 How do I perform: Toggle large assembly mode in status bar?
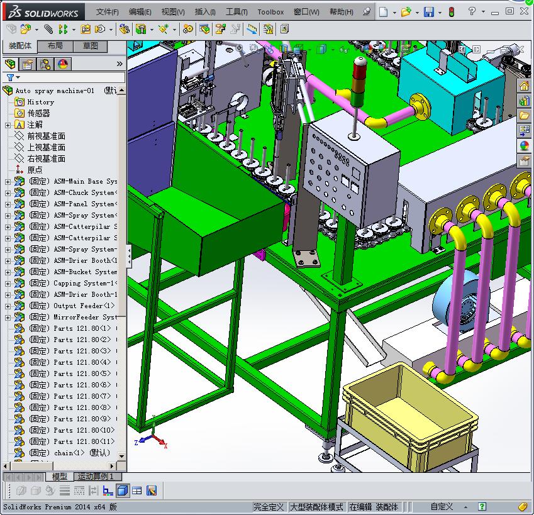click(x=316, y=507)
